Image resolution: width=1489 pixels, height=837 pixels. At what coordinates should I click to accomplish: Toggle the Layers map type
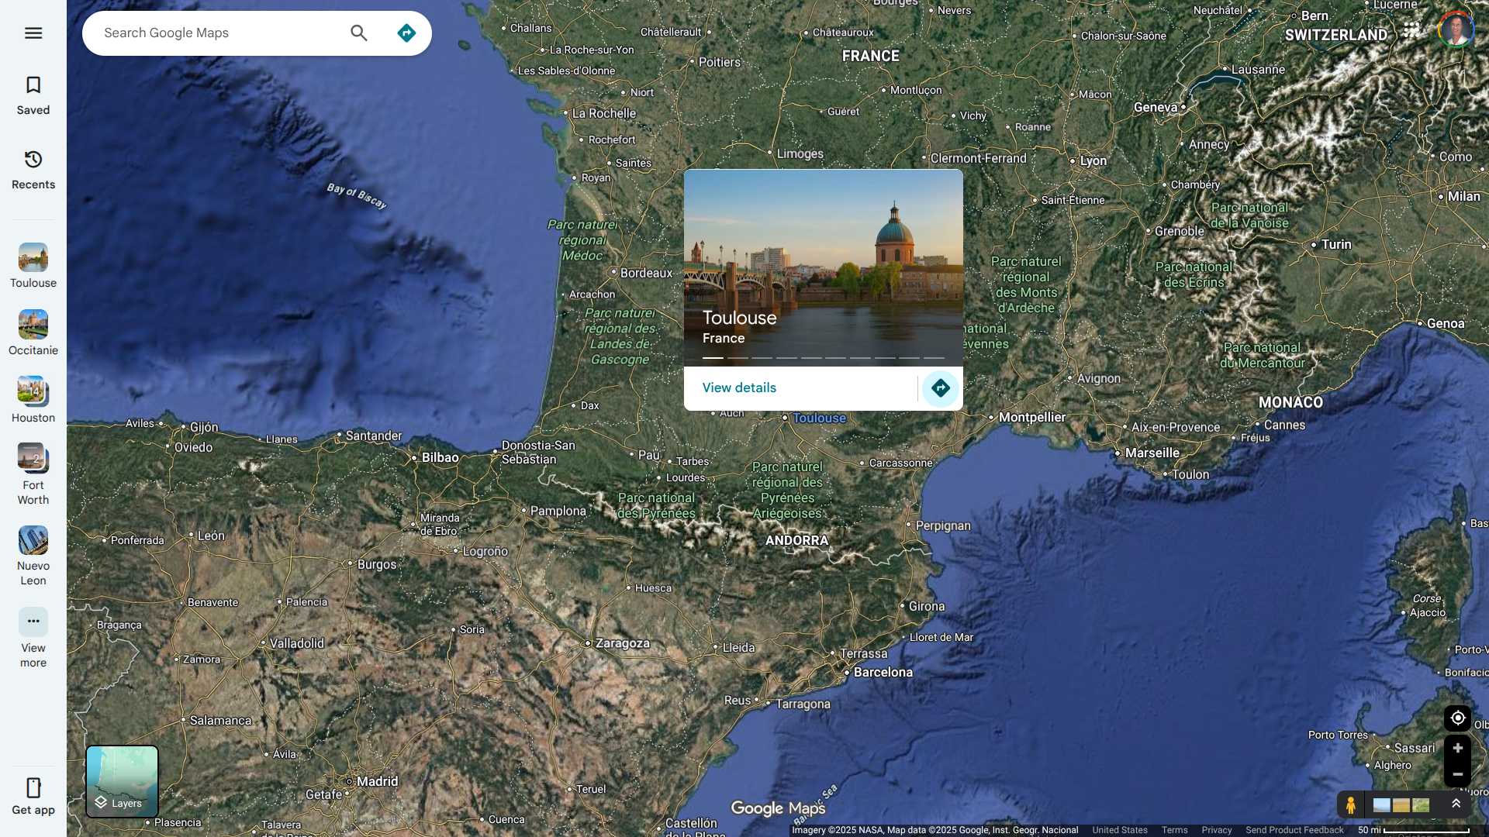click(122, 781)
